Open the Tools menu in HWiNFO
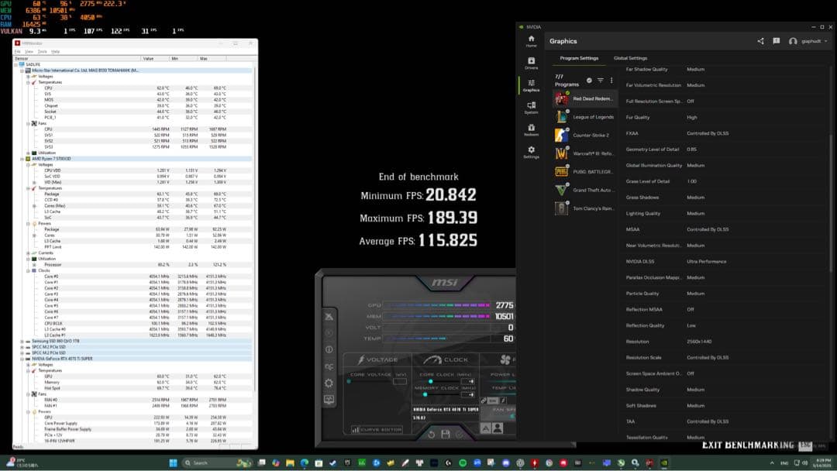 click(x=41, y=52)
